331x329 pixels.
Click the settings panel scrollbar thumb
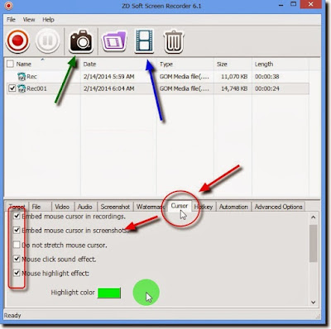click(x=314, y=243)
